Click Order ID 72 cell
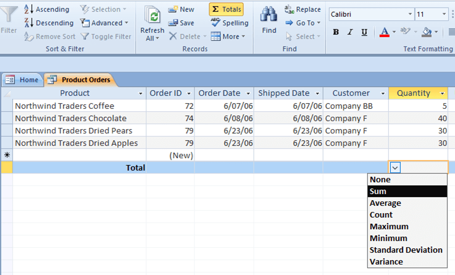 (x=170, y=106)
